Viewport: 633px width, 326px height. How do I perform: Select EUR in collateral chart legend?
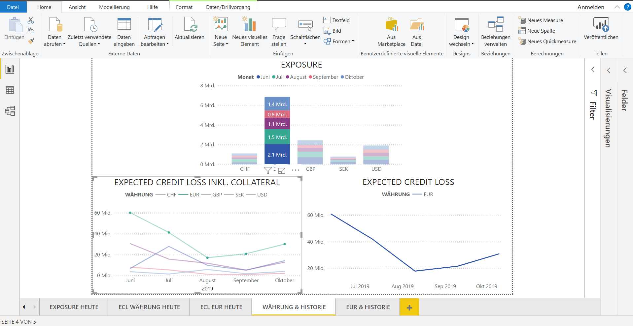pyautogui.click(x=189, y=194)
